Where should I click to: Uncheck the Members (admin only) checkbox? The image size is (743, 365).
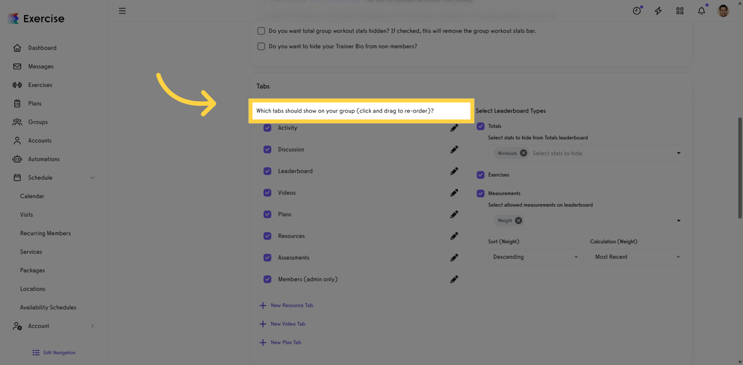[x=267, y=279]
